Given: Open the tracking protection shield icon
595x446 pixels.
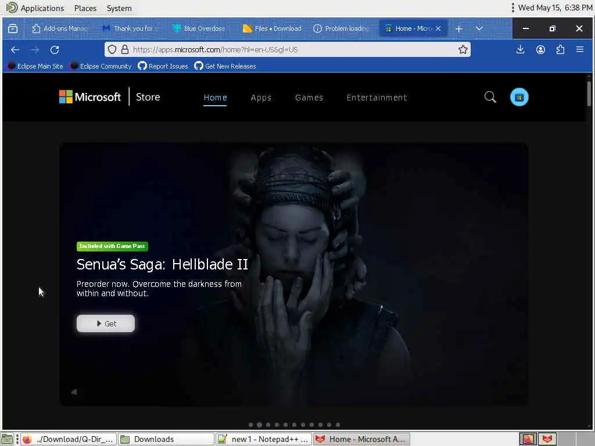Looking at the screenshot, I should coord(112,49).
